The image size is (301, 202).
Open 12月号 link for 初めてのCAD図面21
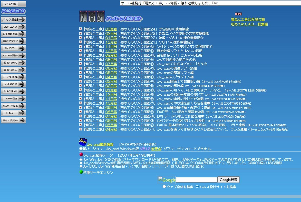111,42
